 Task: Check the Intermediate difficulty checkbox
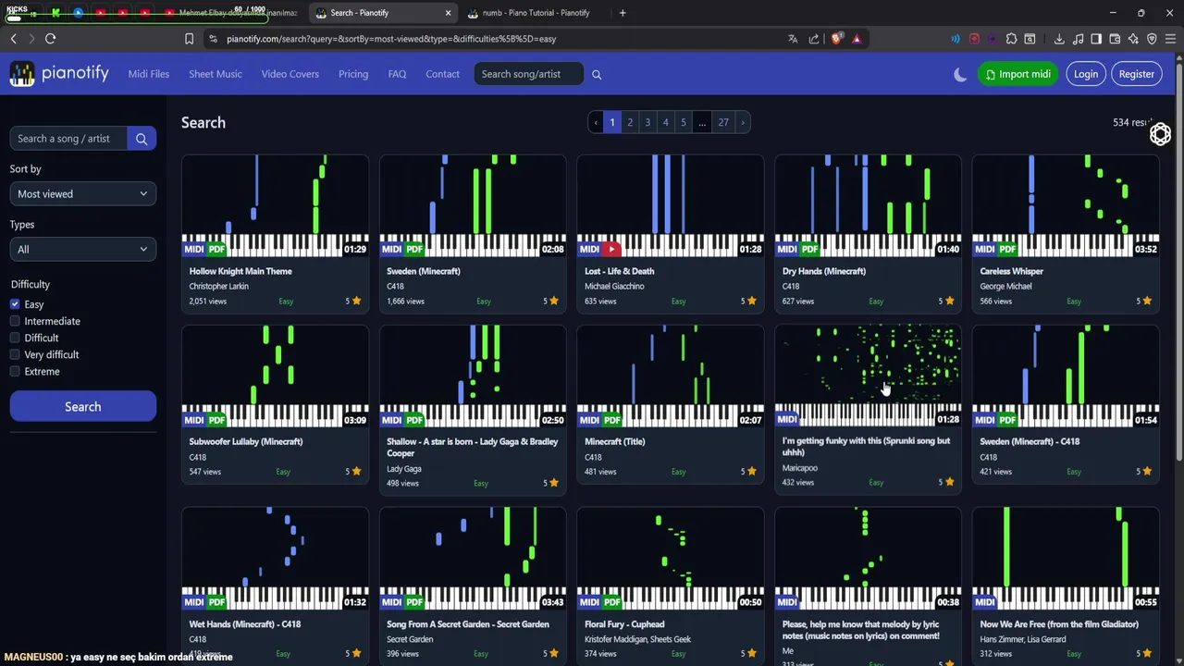click(x=15, y=321)
